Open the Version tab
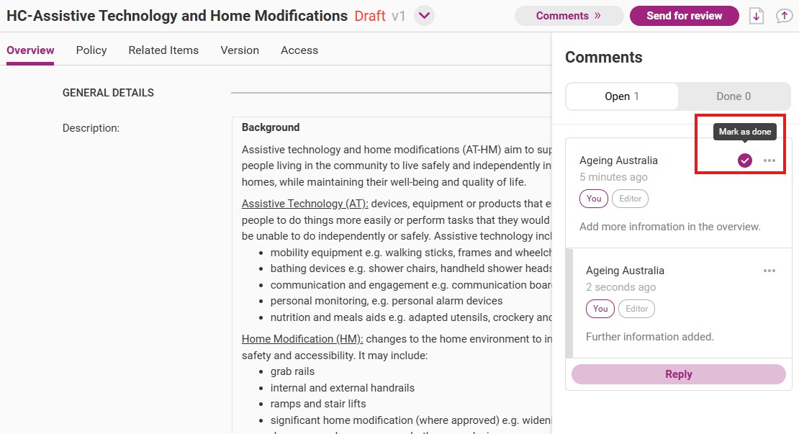Viewport: 799px width, 434px height. click(x=240, y=50)
